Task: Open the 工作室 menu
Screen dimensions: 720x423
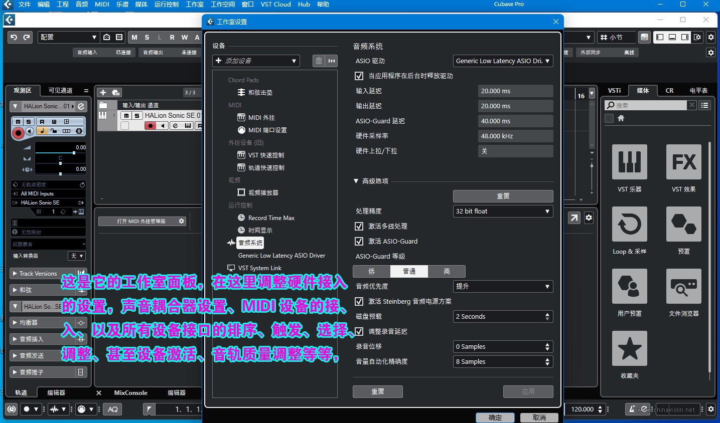Action: coord(194,4)
